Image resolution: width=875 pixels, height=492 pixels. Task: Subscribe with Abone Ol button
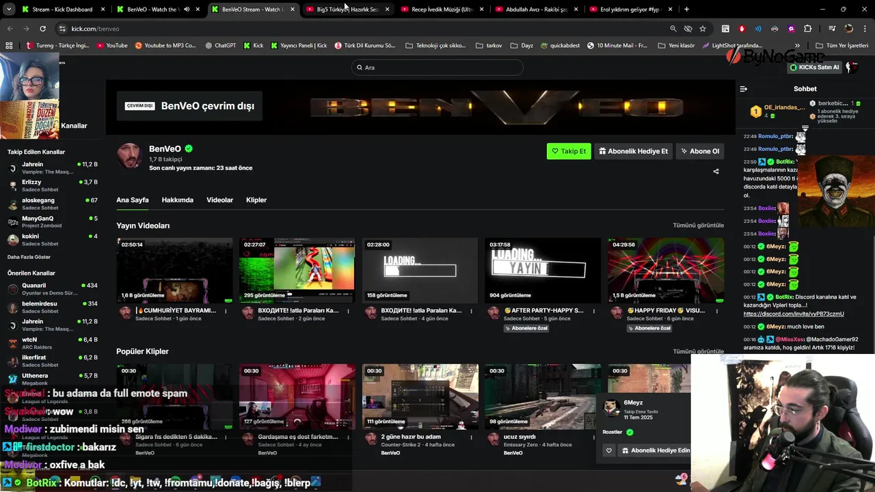pos(700,151)
